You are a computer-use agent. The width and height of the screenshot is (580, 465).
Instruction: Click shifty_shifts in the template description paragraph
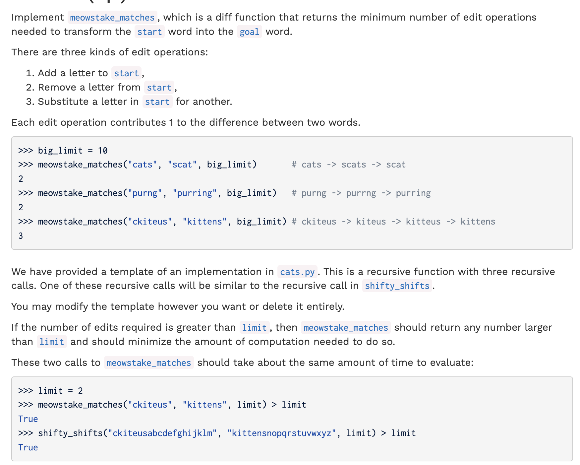click(397, 286)
